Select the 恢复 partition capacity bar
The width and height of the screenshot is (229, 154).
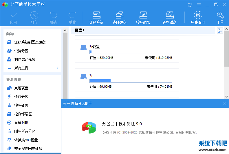(x=131, y=52)
